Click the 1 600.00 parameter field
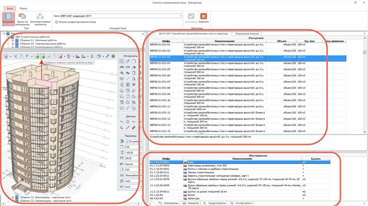368x206 pixels. 133,153
